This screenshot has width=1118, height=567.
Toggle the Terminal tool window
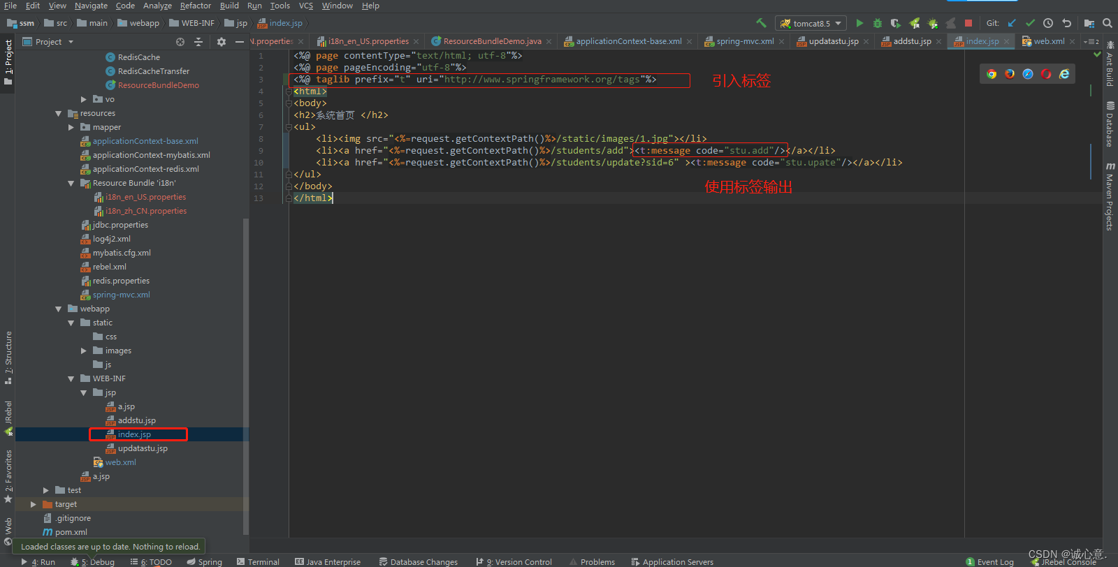click(x=257, y=561)
